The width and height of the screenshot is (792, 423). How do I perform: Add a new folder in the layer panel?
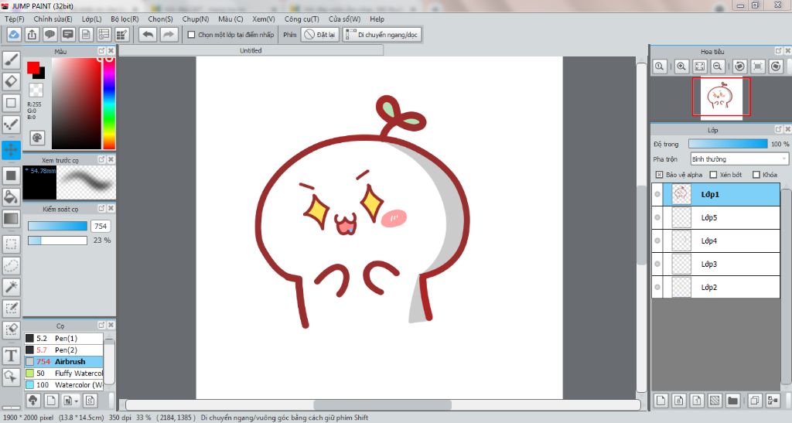click(x=732, y=401)
